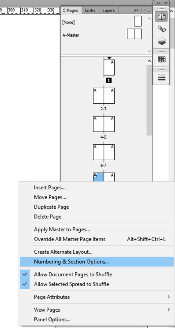Choose Move Pages from the menu
Screen dimensions: 175x328
pos(97,197)
